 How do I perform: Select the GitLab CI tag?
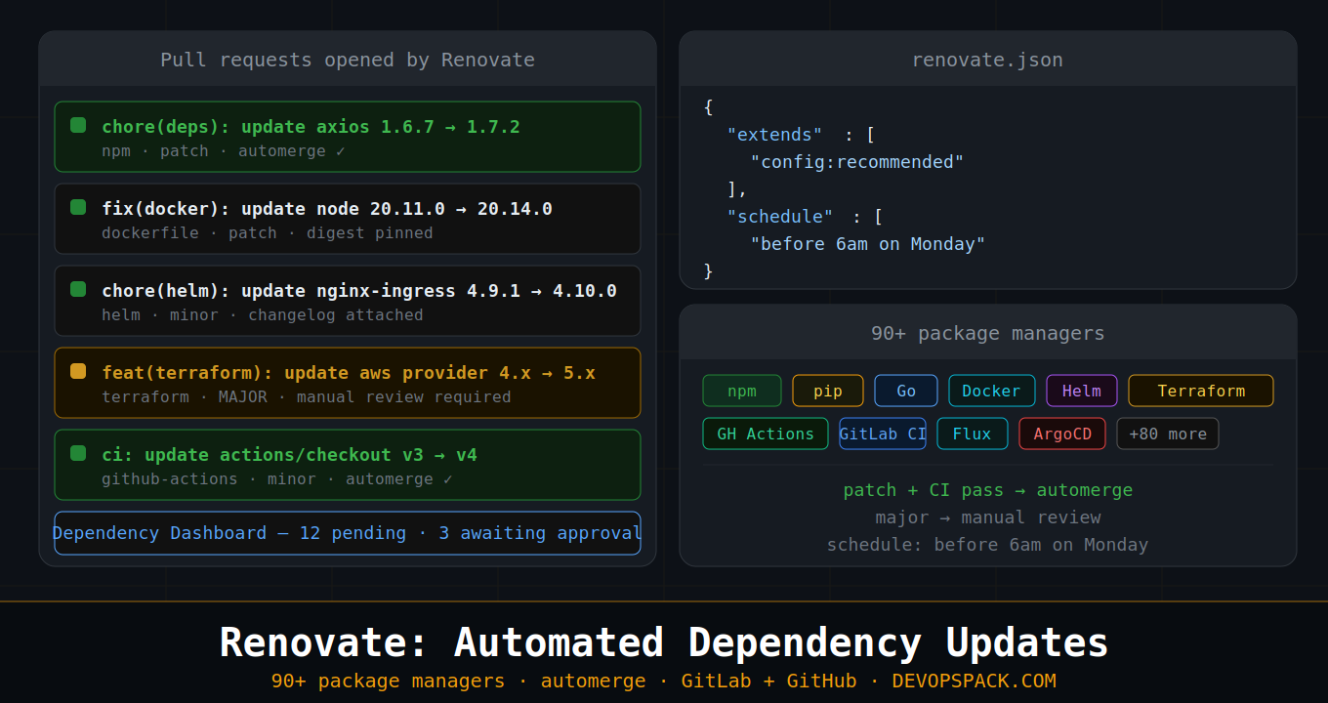[883, 434]
